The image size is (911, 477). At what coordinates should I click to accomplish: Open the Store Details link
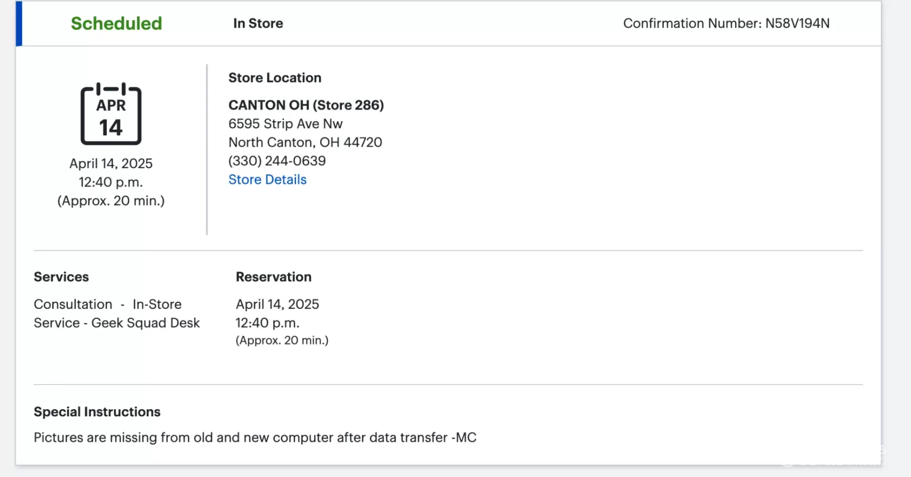pos(267,179)
